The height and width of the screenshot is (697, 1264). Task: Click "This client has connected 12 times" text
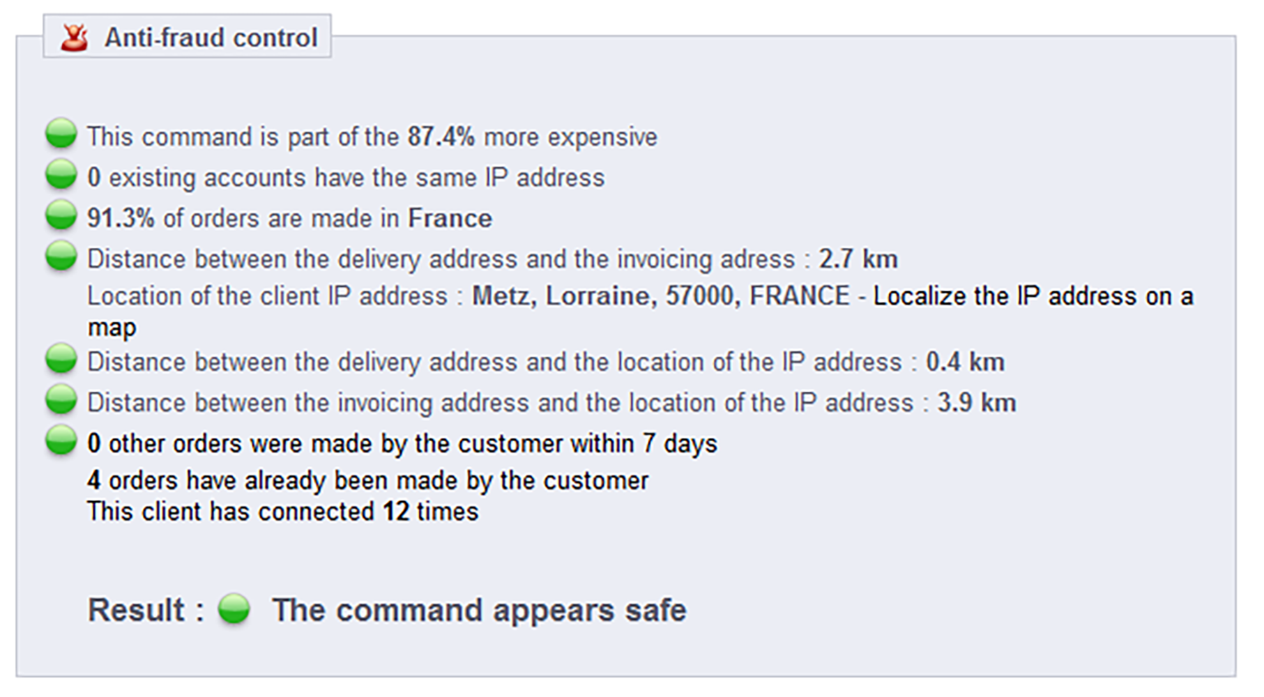coord(283,512)
